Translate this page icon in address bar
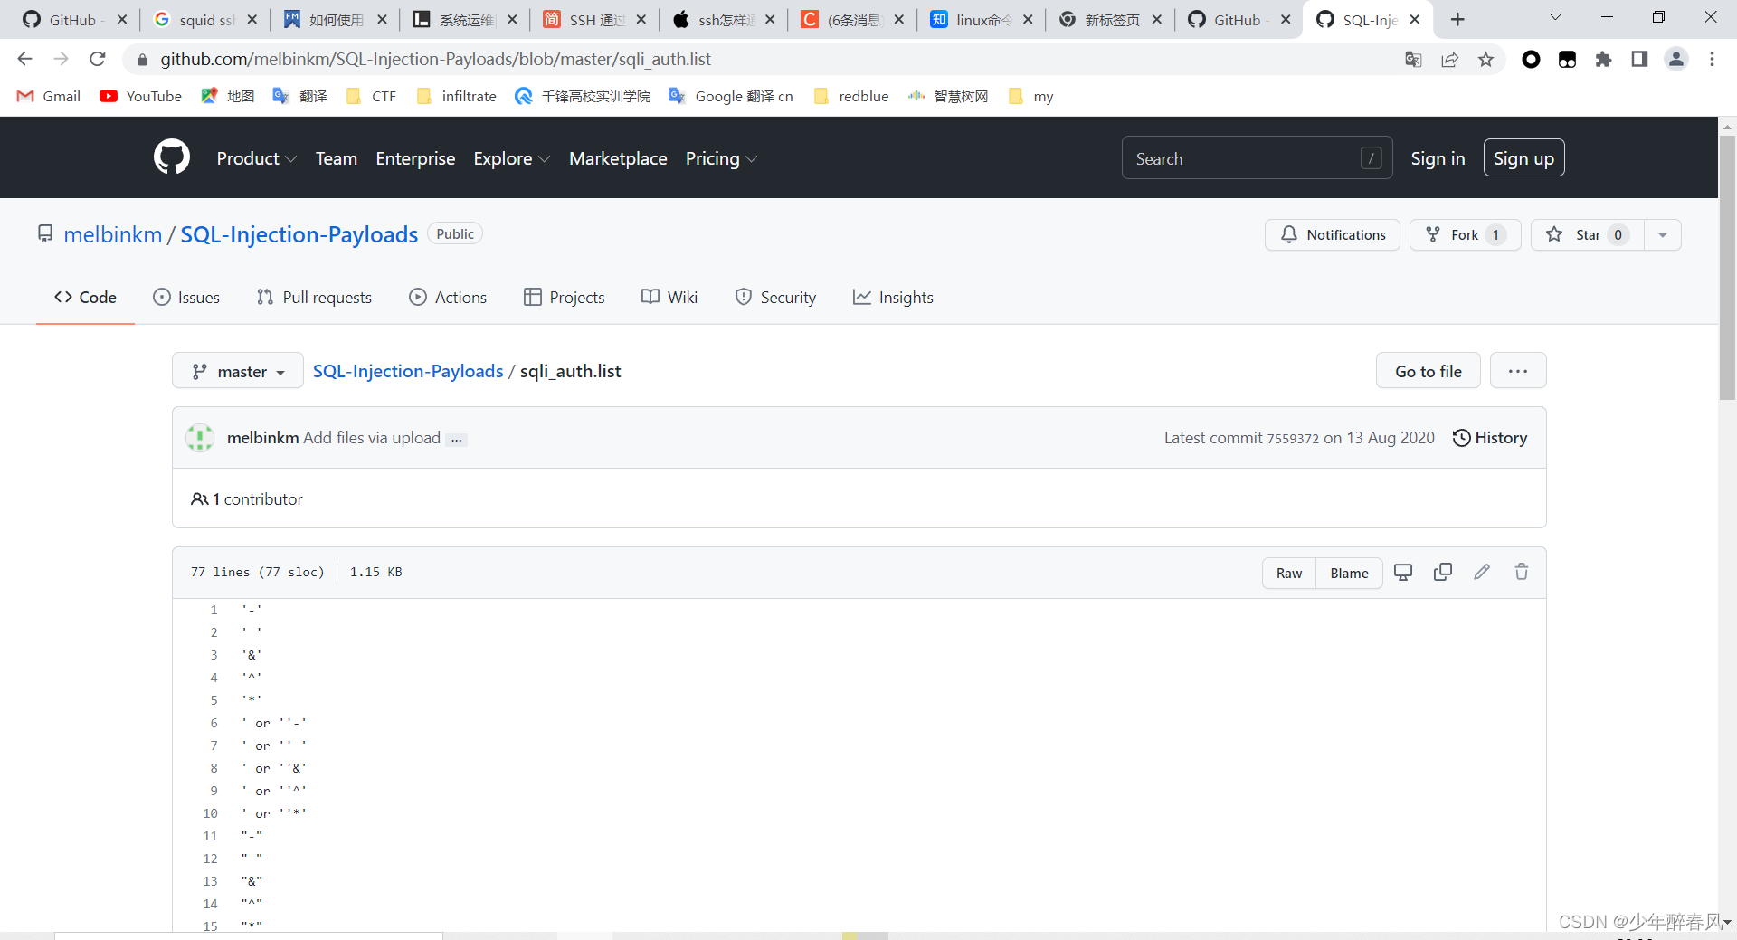 1413,59
